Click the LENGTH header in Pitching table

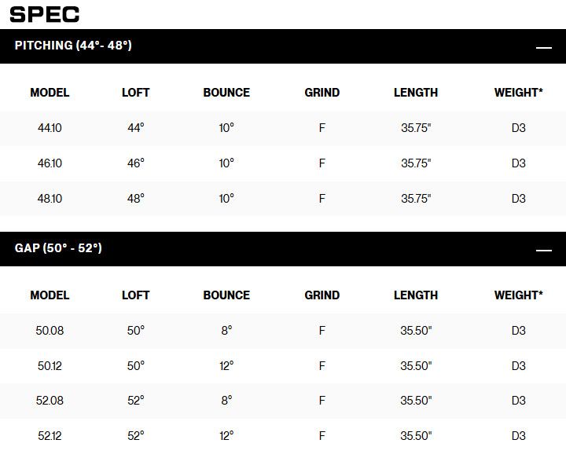point(416,93)
